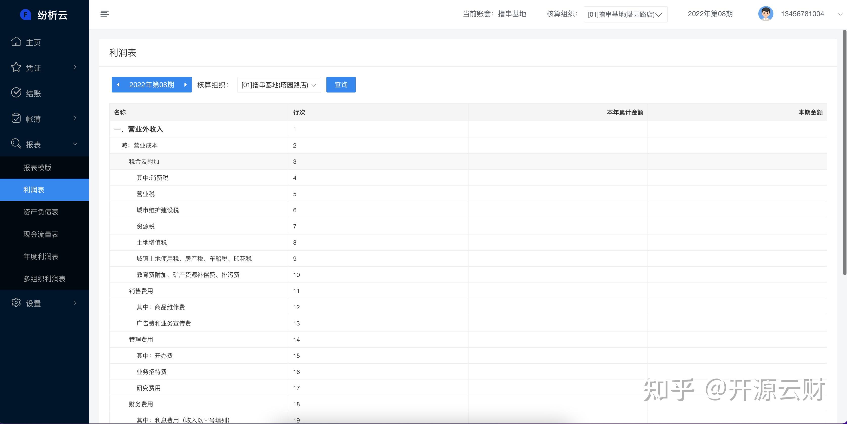Click the clipboard icon beside 帐薄
This screenshot has height=424, width=847.
(16, 118)
